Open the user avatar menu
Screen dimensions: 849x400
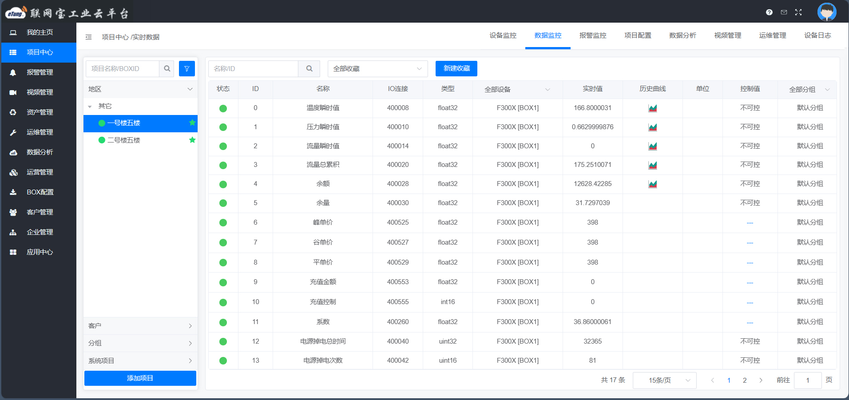coord(827,12)
